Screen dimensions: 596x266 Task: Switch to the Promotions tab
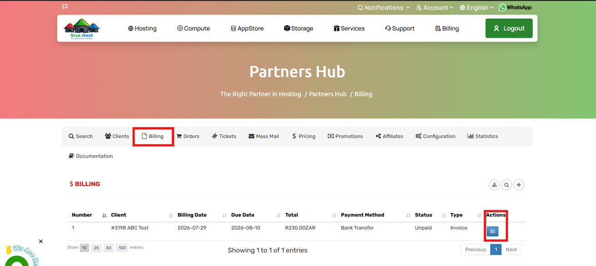(346, 136)
